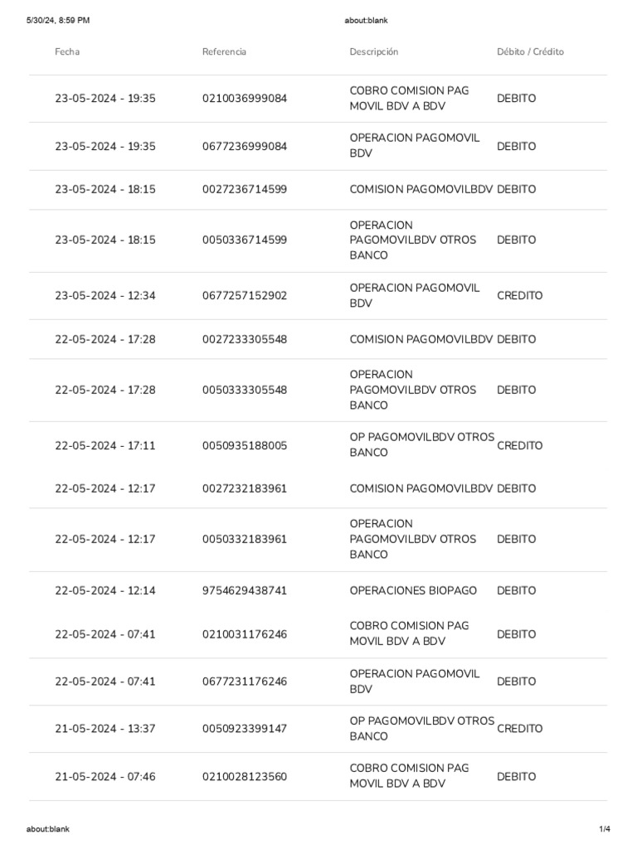The width and height of the screenshot is (637, 849).
Task: Click the 1/4 page number in the footer
Action: 604,829
